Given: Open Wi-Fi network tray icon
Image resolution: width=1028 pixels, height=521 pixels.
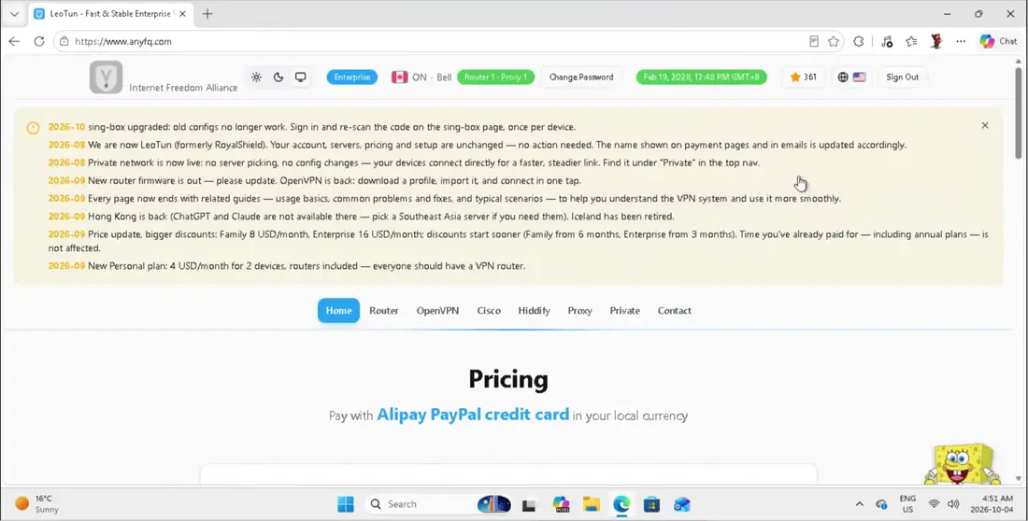Looking at the screenshot, I should (934, 504).
